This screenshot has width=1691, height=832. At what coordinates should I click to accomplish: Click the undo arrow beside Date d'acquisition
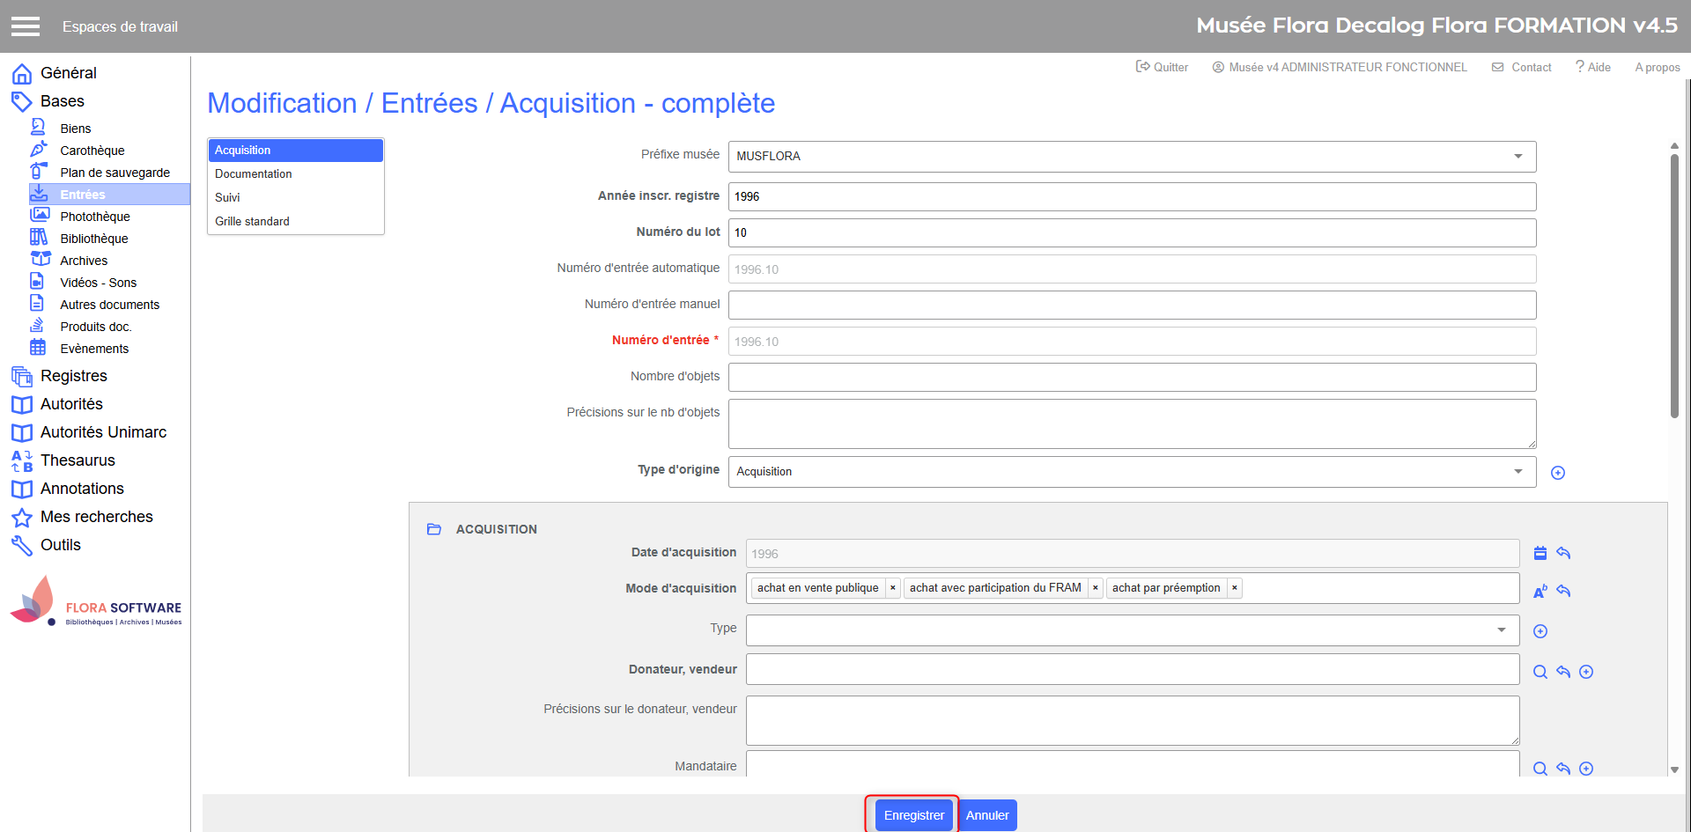pyautogui.click(x=1563, y=553)
